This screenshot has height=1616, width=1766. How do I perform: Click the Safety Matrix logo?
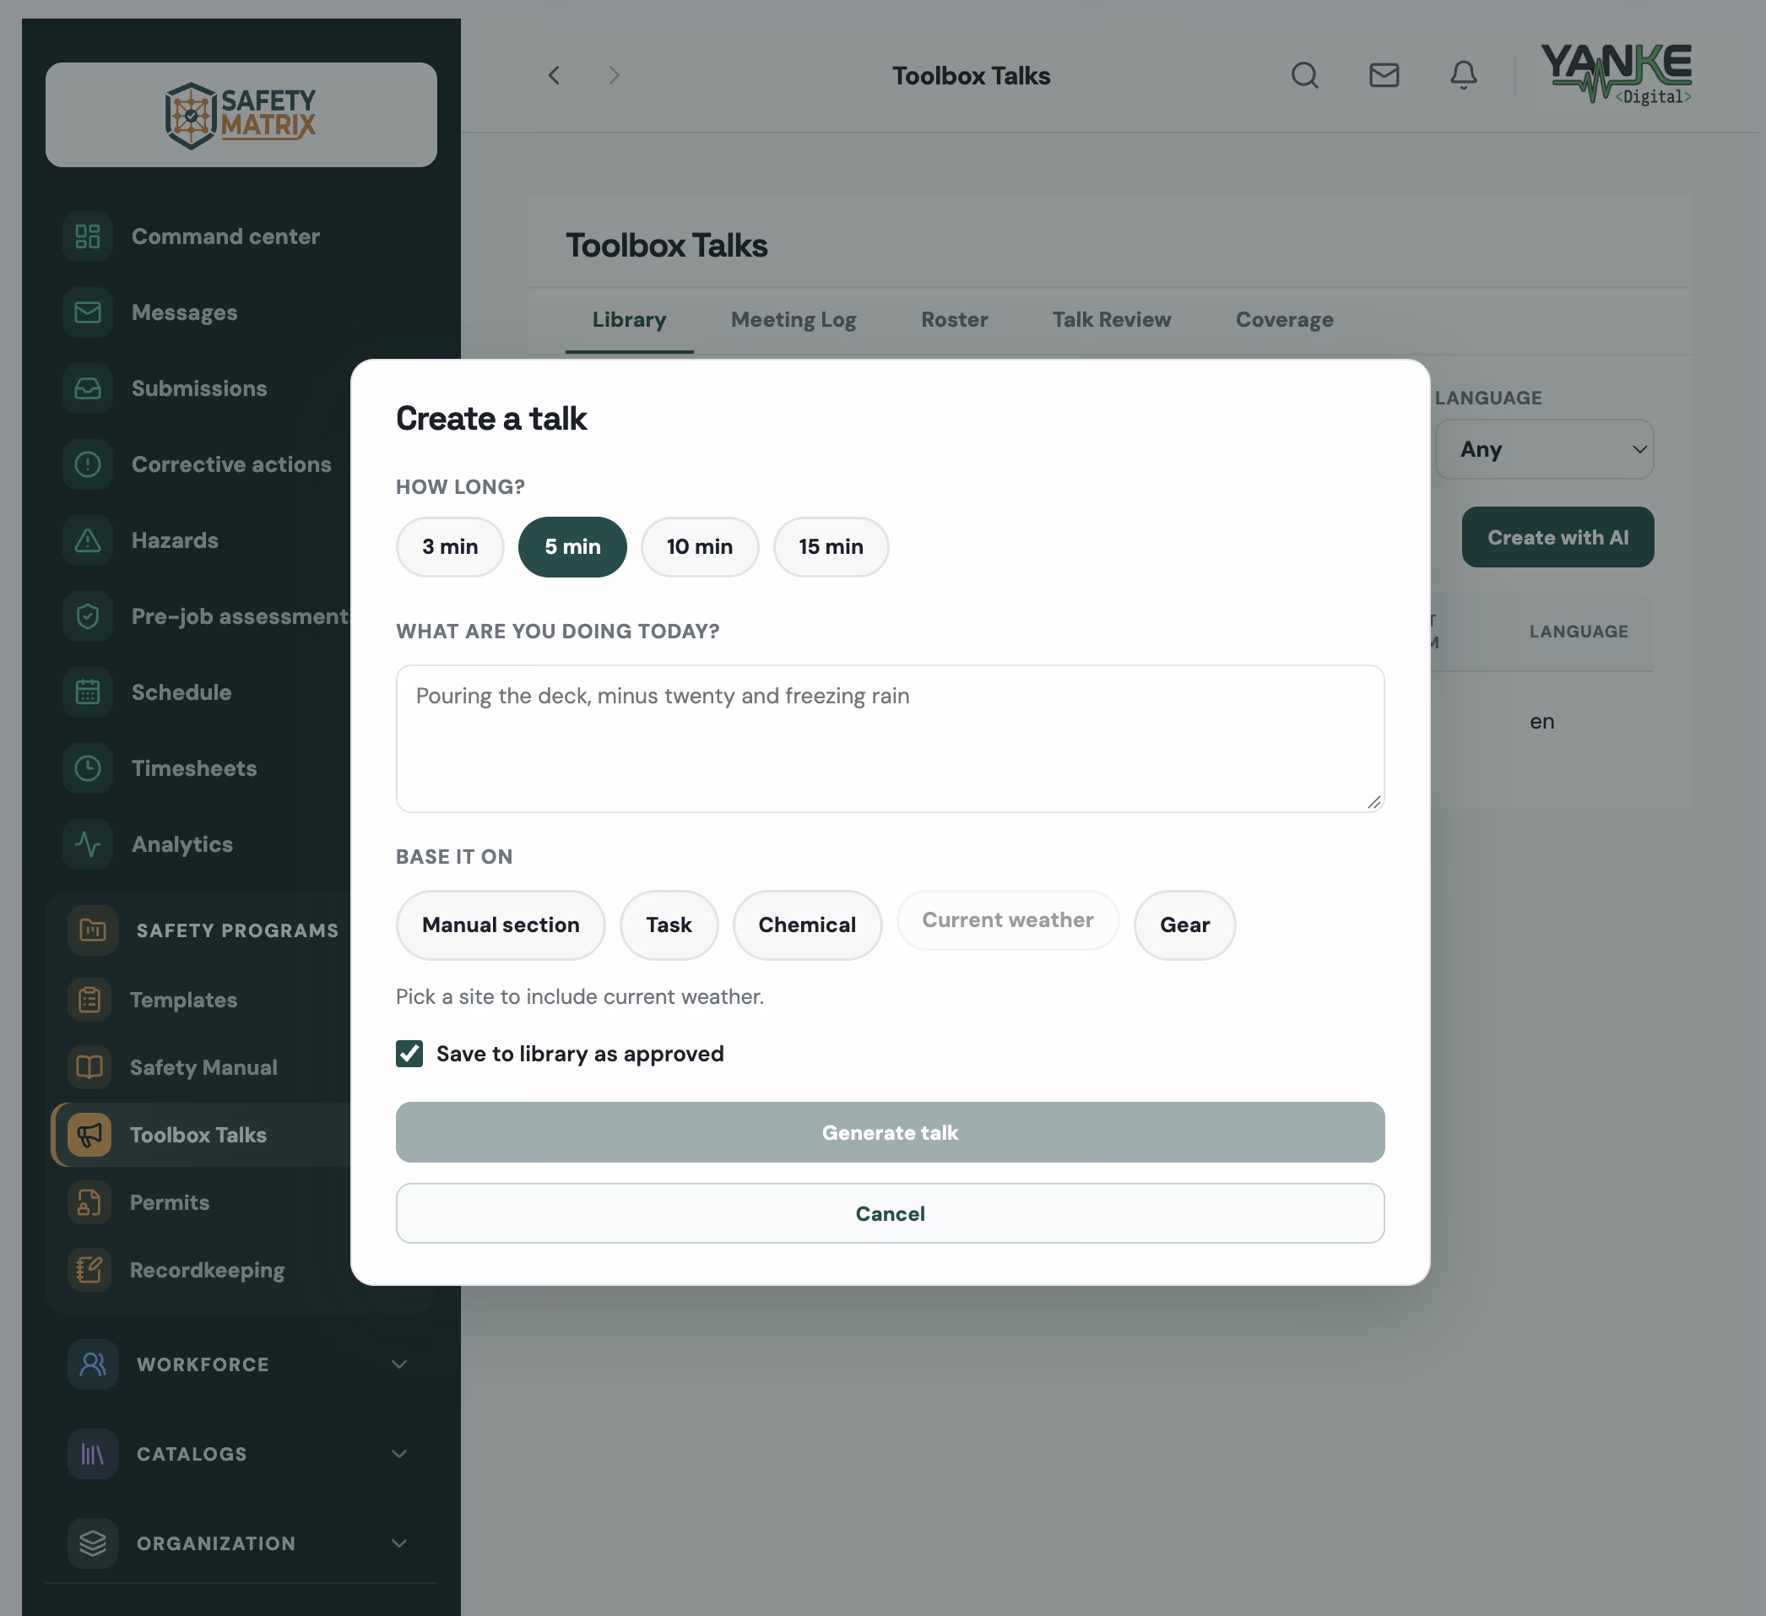coord(241,115)
